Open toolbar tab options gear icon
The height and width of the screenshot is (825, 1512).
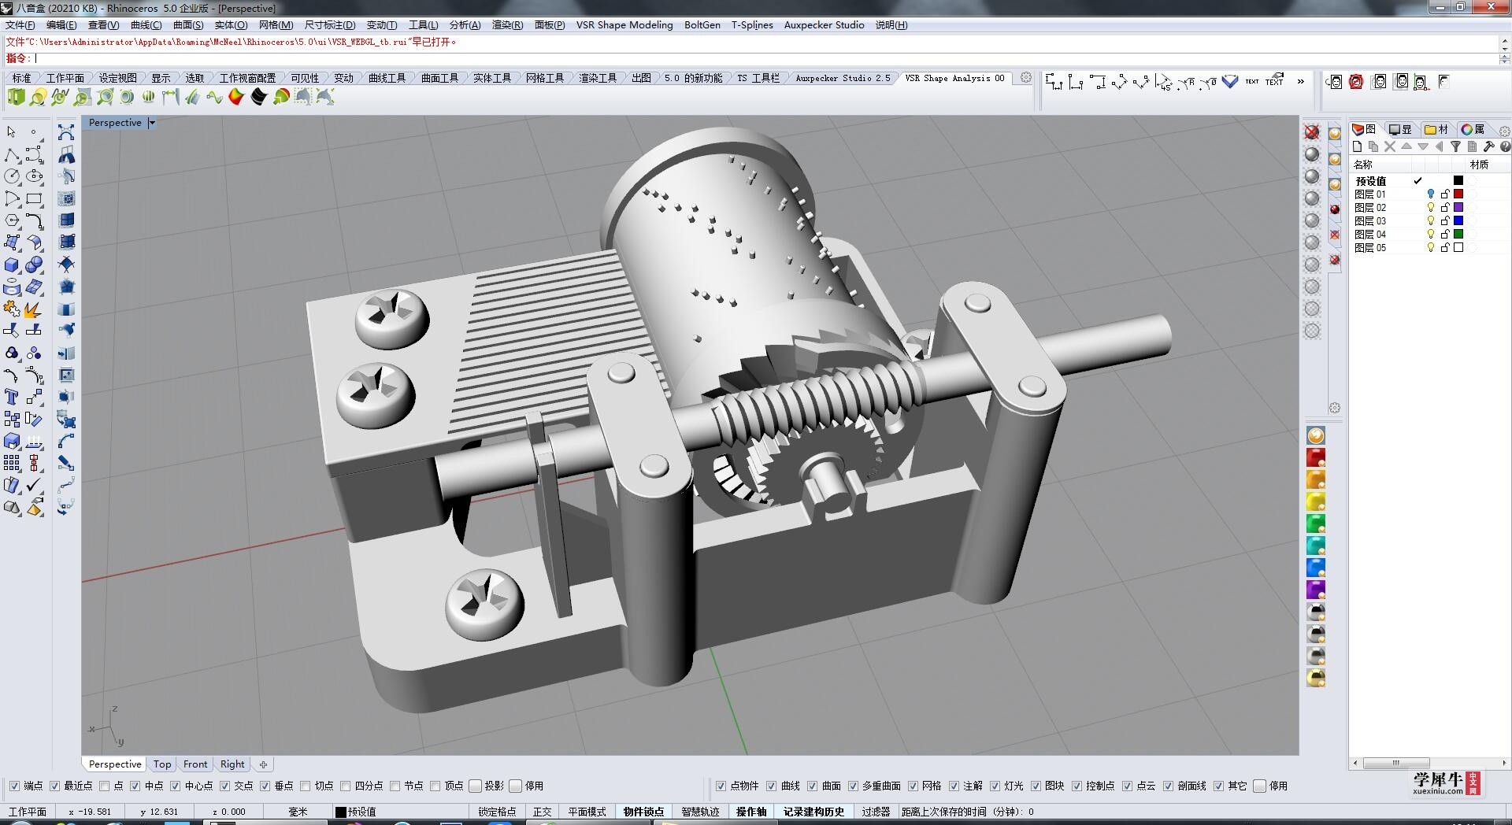click(1026, 78)
